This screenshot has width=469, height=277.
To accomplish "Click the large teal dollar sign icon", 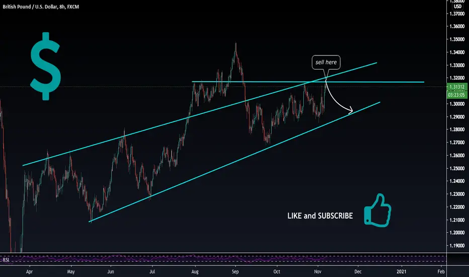I will click(45, 66).
